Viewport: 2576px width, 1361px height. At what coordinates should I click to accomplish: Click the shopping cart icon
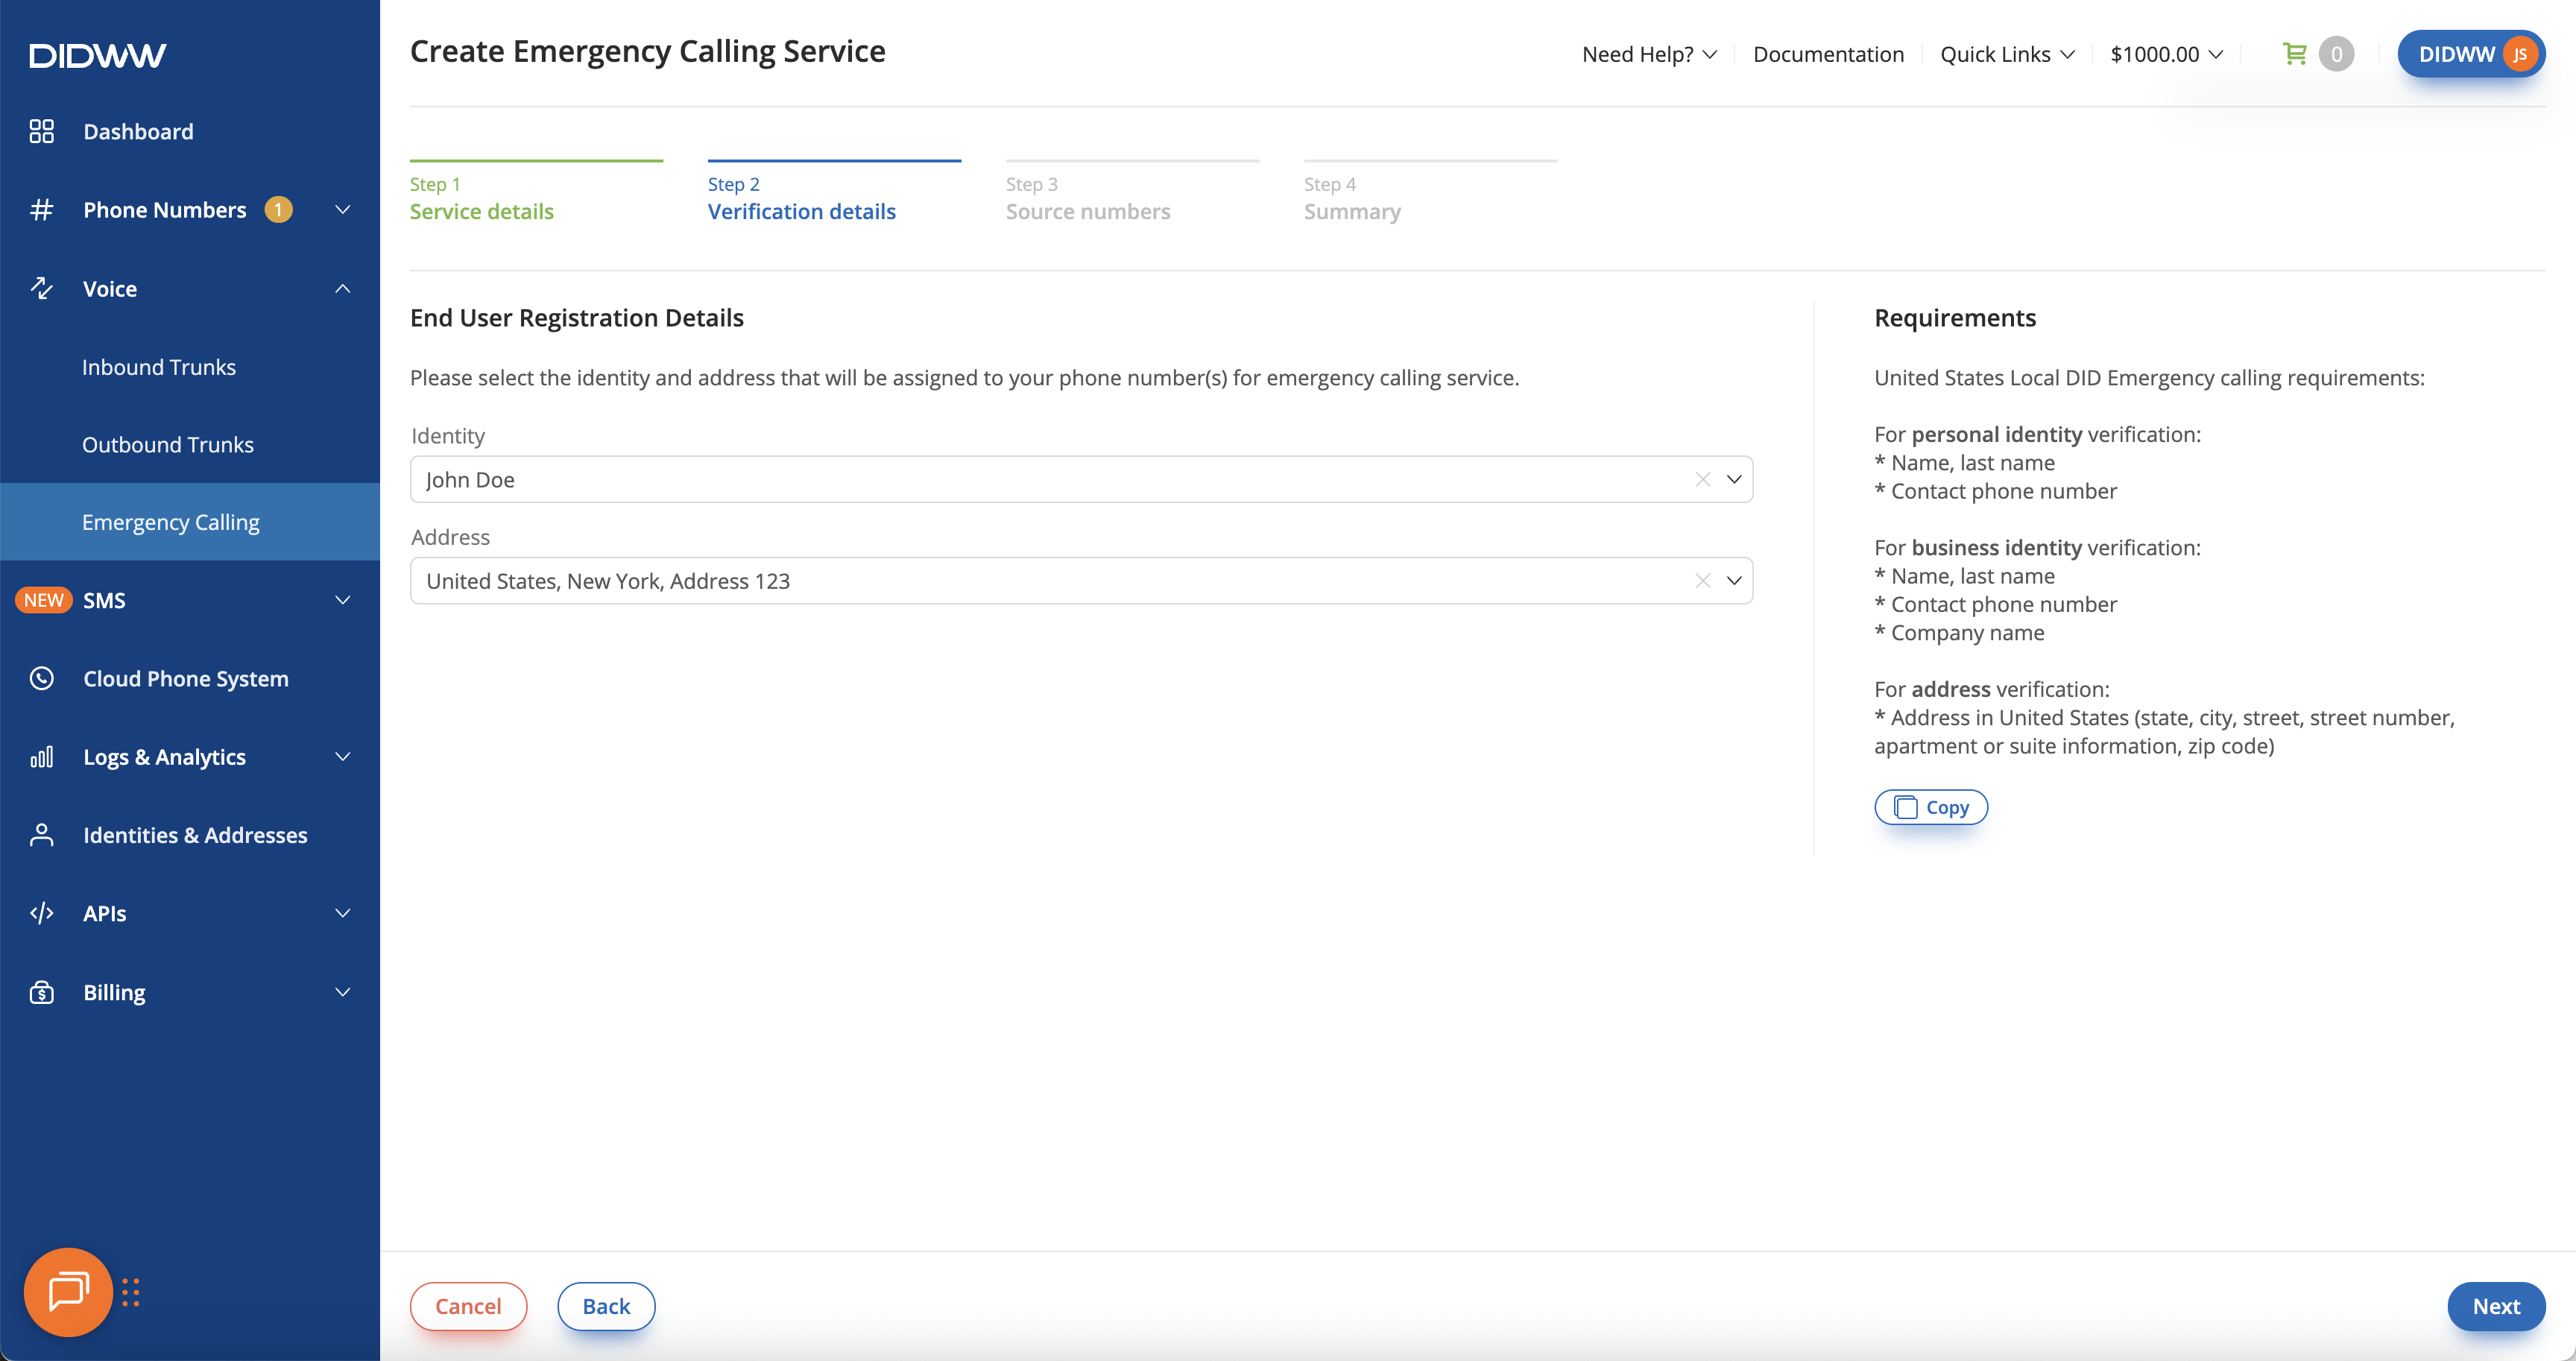pos(2295,54)
